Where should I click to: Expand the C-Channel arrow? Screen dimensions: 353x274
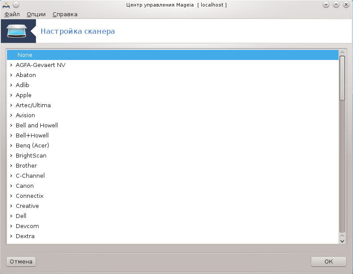(11, 176)
